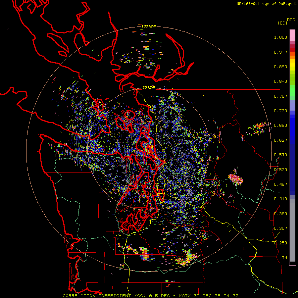
Task: Click the KATX radar station identifier
Action: 185,296
